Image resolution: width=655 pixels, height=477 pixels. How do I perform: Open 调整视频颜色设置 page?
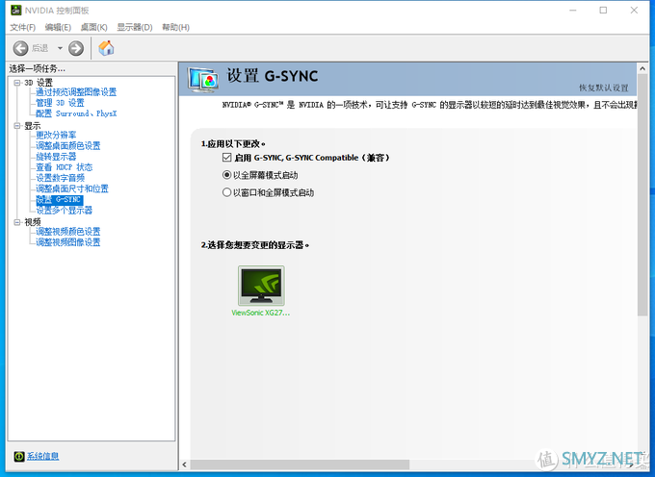point(68,232)
